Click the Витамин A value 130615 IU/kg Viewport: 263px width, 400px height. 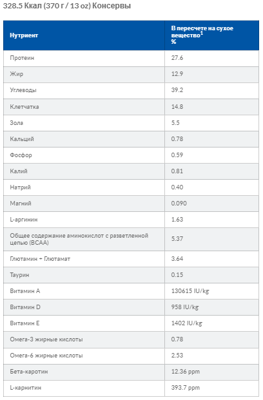(x=190, y=291)
